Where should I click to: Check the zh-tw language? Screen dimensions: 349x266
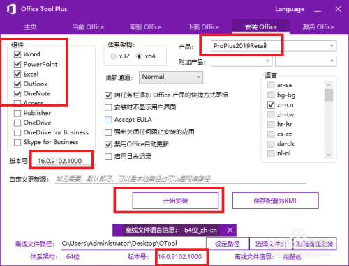coord(271,115)
